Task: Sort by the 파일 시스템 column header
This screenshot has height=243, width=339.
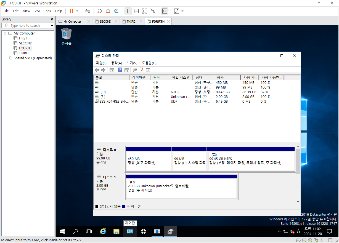Action: [x=181, y=78]
